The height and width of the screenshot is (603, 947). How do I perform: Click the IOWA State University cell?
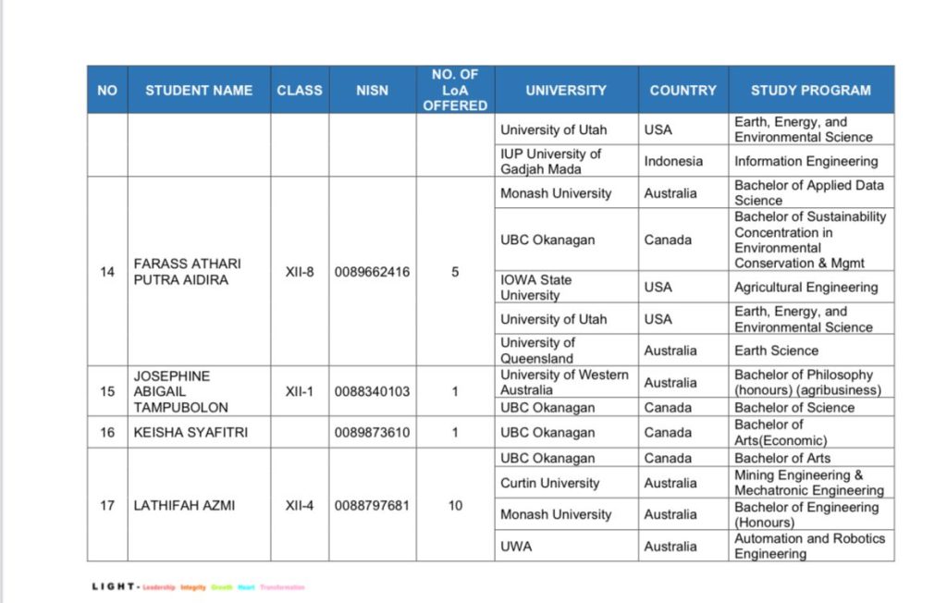point(536,287)
